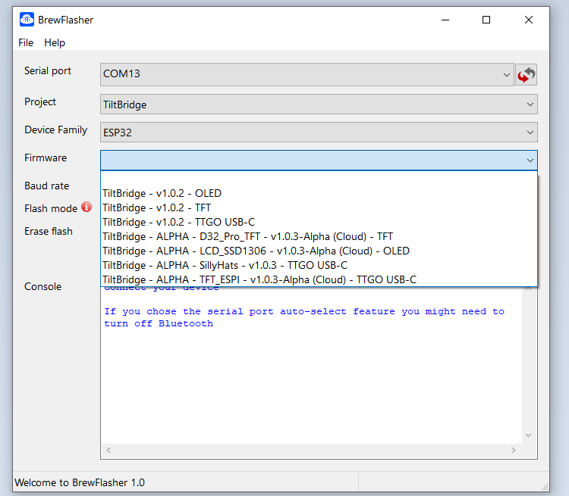Choose TiltBridge v1.0.2 TTGO USB-C firmware
This screenshot has height=496, width=569.
click(319, 222)
